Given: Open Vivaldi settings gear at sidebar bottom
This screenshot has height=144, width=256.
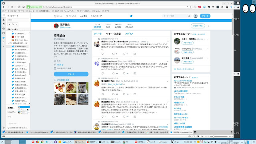Looking at the screenshot, I should pyautogui.click(x=4, y=128).
